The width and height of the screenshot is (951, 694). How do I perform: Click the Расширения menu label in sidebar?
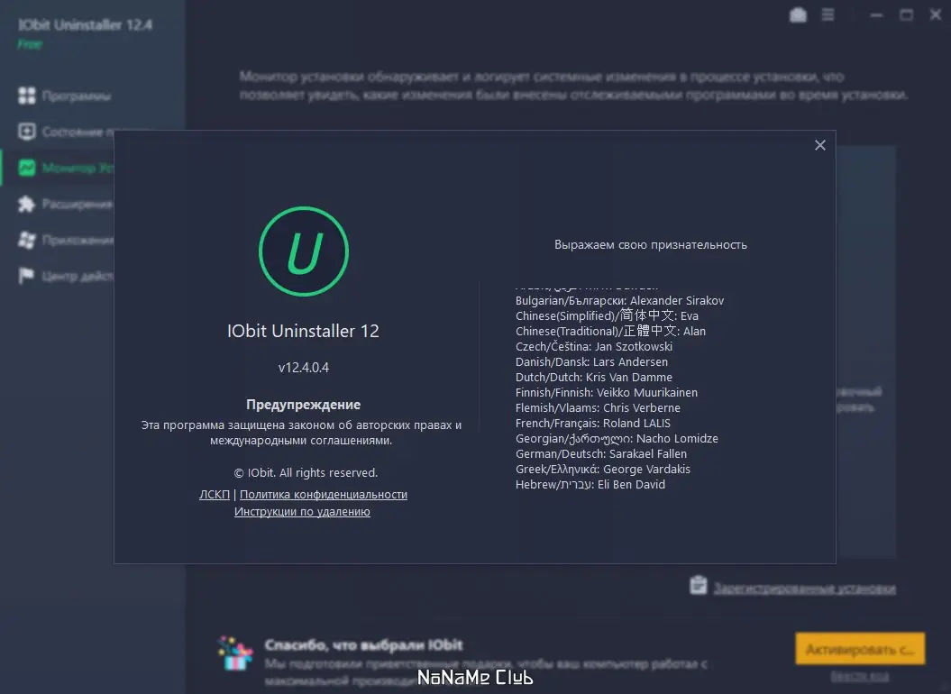[x=77, y=204]
